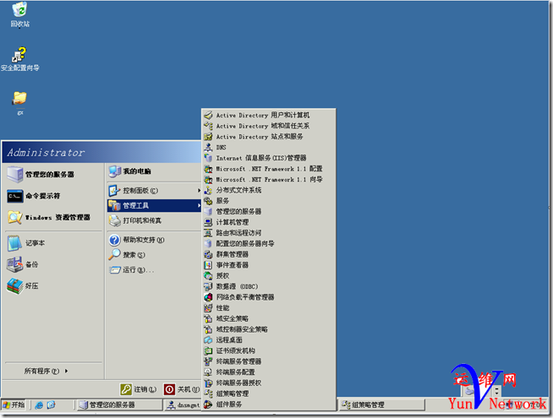Image resolution: width=553 pixels, height=418 pixels.
Task: Click the 证书颁发机构 icon
Action: pyautogui.click(x=208, y=350)
